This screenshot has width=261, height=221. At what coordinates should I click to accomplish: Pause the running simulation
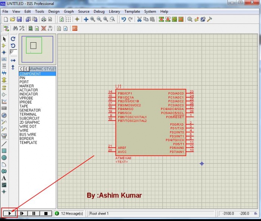click(34, 214)
